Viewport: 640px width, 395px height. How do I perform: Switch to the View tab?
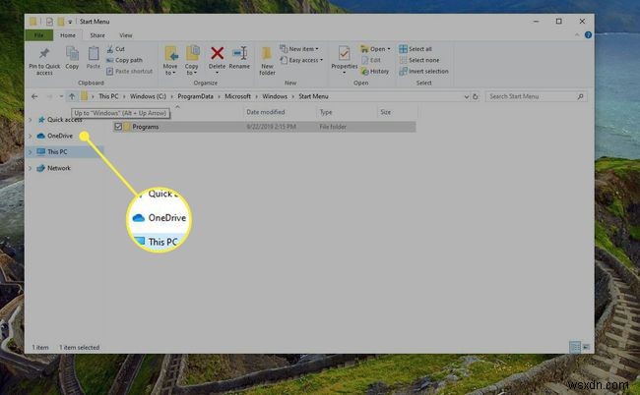(126, 35)
